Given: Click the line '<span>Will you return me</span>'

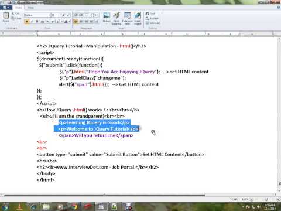Looking at the screenshot, I should (96, 135).
